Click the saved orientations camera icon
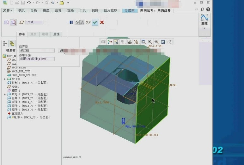Viewport: 244px width, 165px height. [129, 42]
